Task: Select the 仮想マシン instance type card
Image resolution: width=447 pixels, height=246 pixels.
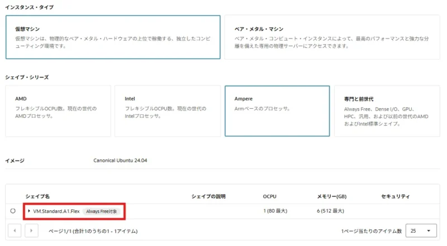Action: [113, 37]
